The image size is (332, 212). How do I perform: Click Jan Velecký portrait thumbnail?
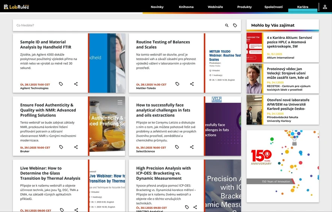pyautogui.click(x=254, y=79)
